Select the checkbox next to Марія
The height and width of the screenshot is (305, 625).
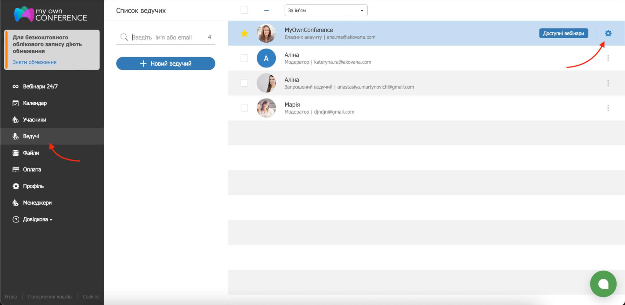pos(244,108)
